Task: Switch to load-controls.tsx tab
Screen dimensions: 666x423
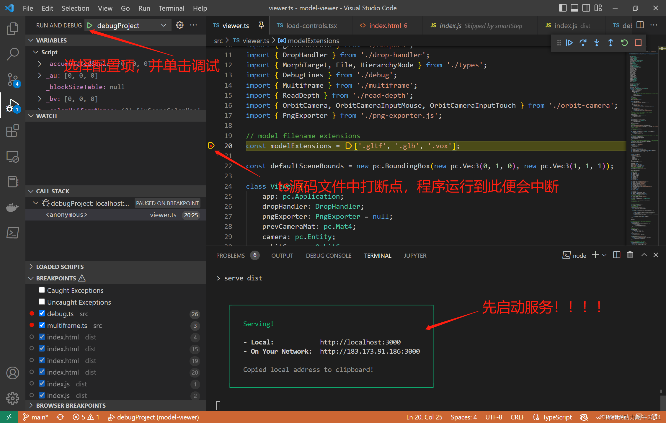Action: [x=311, y=26]
